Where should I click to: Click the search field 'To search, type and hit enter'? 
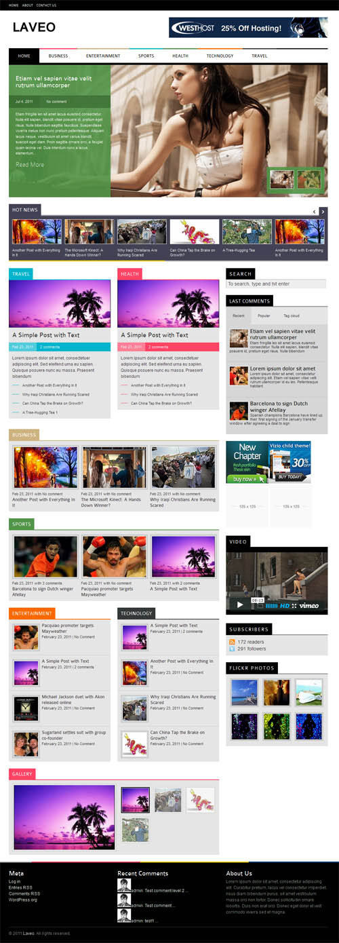coord(276,284)
